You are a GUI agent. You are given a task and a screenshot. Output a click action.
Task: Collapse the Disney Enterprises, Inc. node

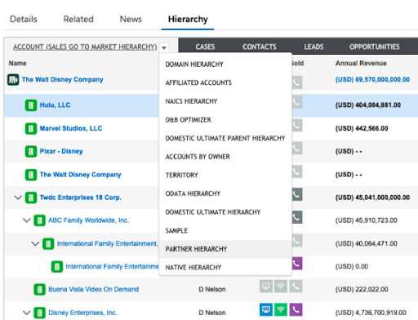coord(26,313)
